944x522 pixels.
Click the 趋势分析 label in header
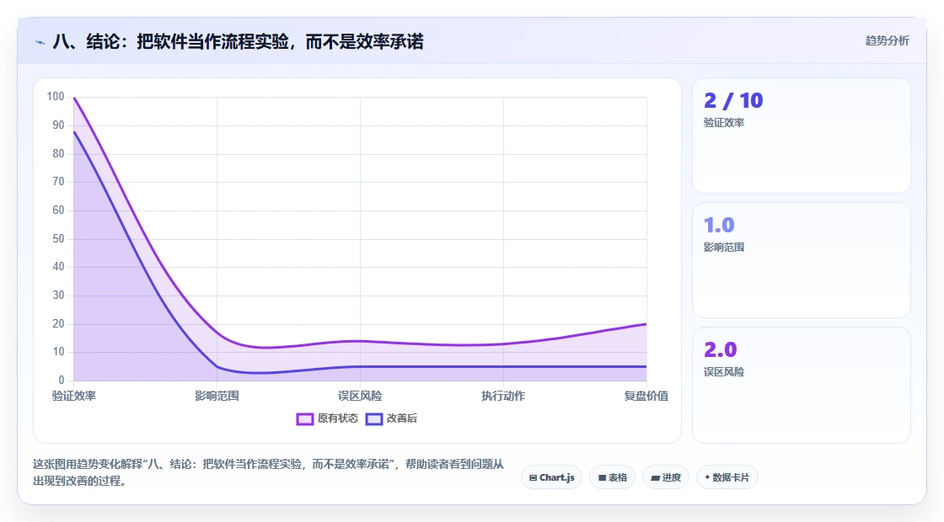[887, 40]
